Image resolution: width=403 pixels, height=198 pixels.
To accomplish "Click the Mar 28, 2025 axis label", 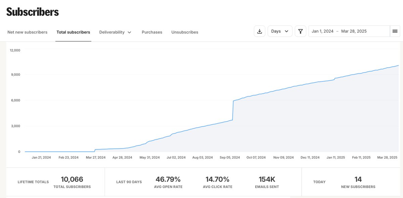I will pos(387,157).
